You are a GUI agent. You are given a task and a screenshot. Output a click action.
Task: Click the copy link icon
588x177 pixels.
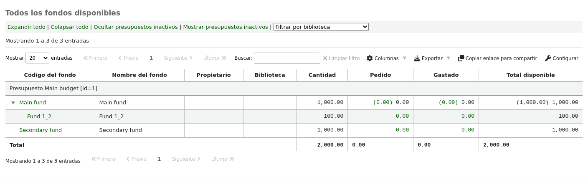click(x=461, y=58)
